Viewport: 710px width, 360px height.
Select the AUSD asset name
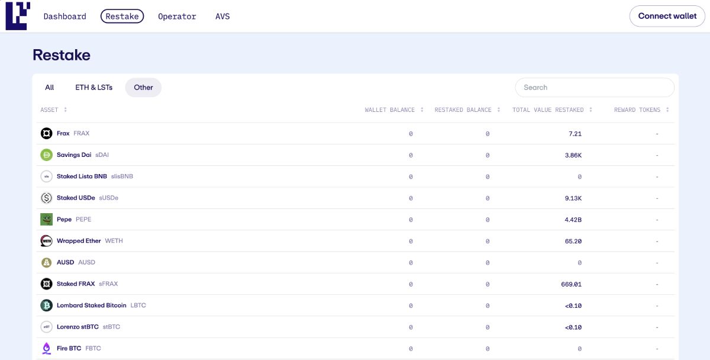(65, 262)
